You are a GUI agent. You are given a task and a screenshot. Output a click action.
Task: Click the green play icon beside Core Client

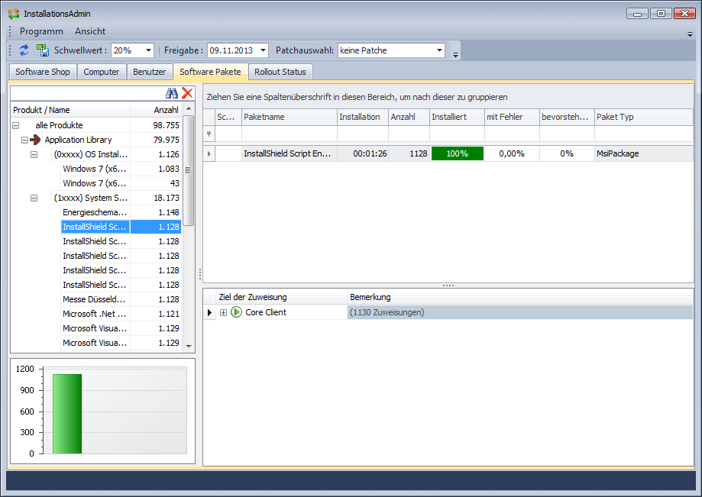tap(236, 312)
